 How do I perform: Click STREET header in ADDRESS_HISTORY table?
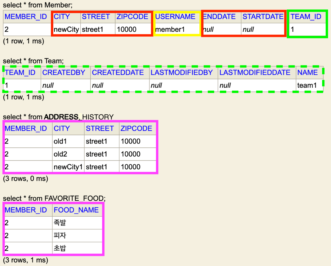point(100,128)
